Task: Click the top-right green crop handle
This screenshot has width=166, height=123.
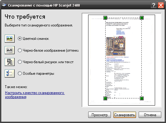Action: (x=142, y=18)
